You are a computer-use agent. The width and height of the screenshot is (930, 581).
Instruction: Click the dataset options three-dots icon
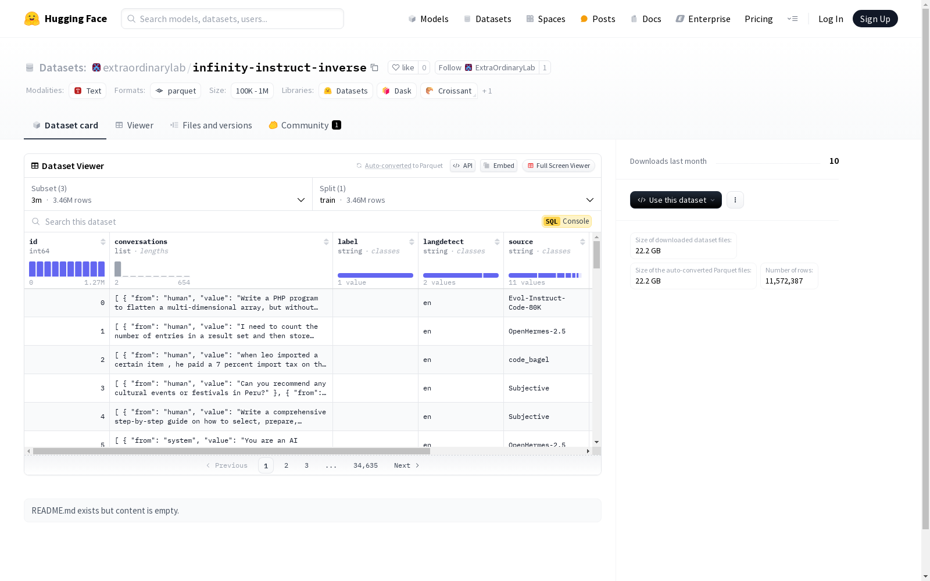[735, 200]
